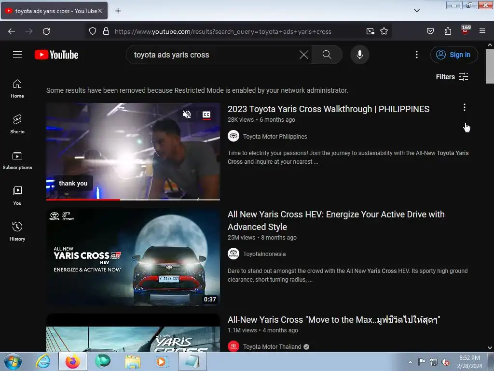Viewport: 494px width, 371px height.
Task: Toggle picture-in-picture icon in address bar
Action: pos(370,31)
